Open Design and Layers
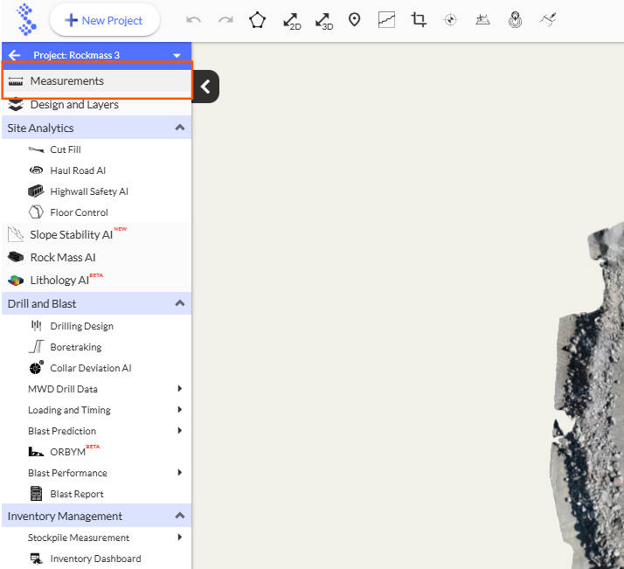 click(x=74, y=105)
